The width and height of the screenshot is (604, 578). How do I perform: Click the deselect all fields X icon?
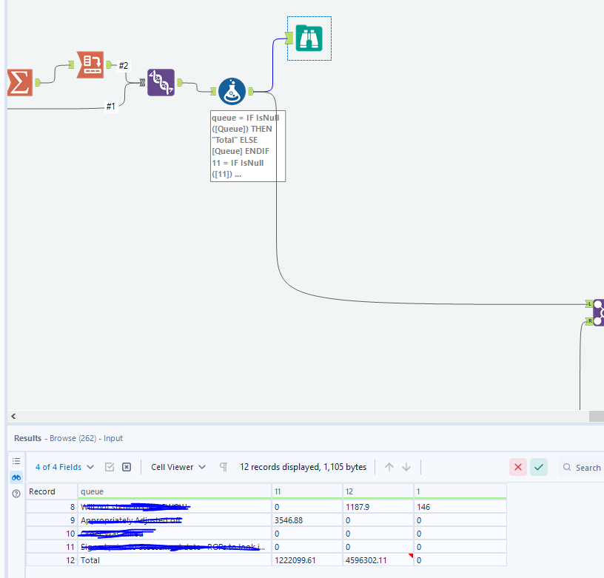click(x=127, y=467)
